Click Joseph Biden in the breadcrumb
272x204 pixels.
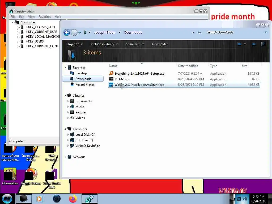click(105, 33)
